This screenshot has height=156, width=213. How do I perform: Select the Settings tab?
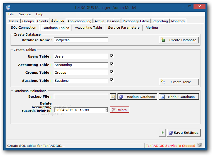point(58,21)
